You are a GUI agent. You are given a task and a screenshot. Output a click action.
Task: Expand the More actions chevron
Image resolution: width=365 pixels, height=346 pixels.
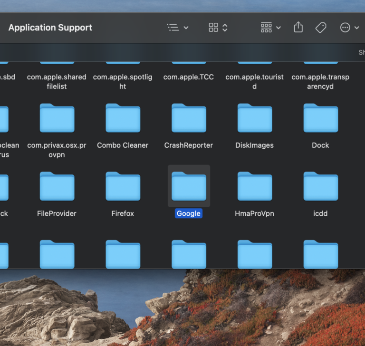[356, 28]
